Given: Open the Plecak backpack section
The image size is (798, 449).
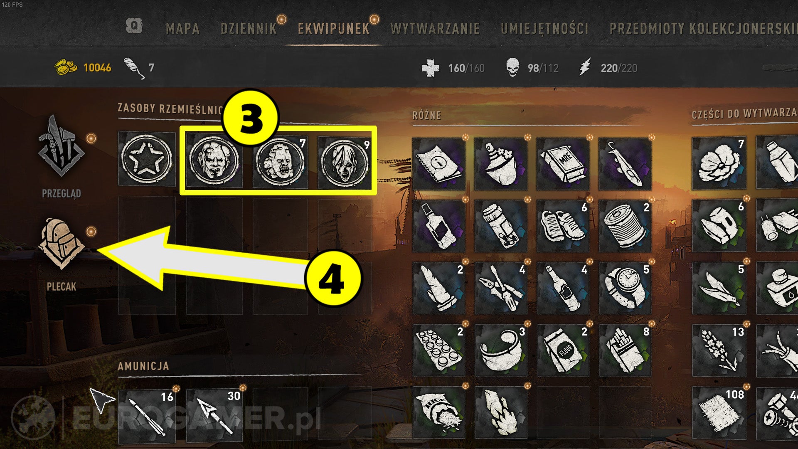Looking at the screenshot, I should tap(62, 254).
